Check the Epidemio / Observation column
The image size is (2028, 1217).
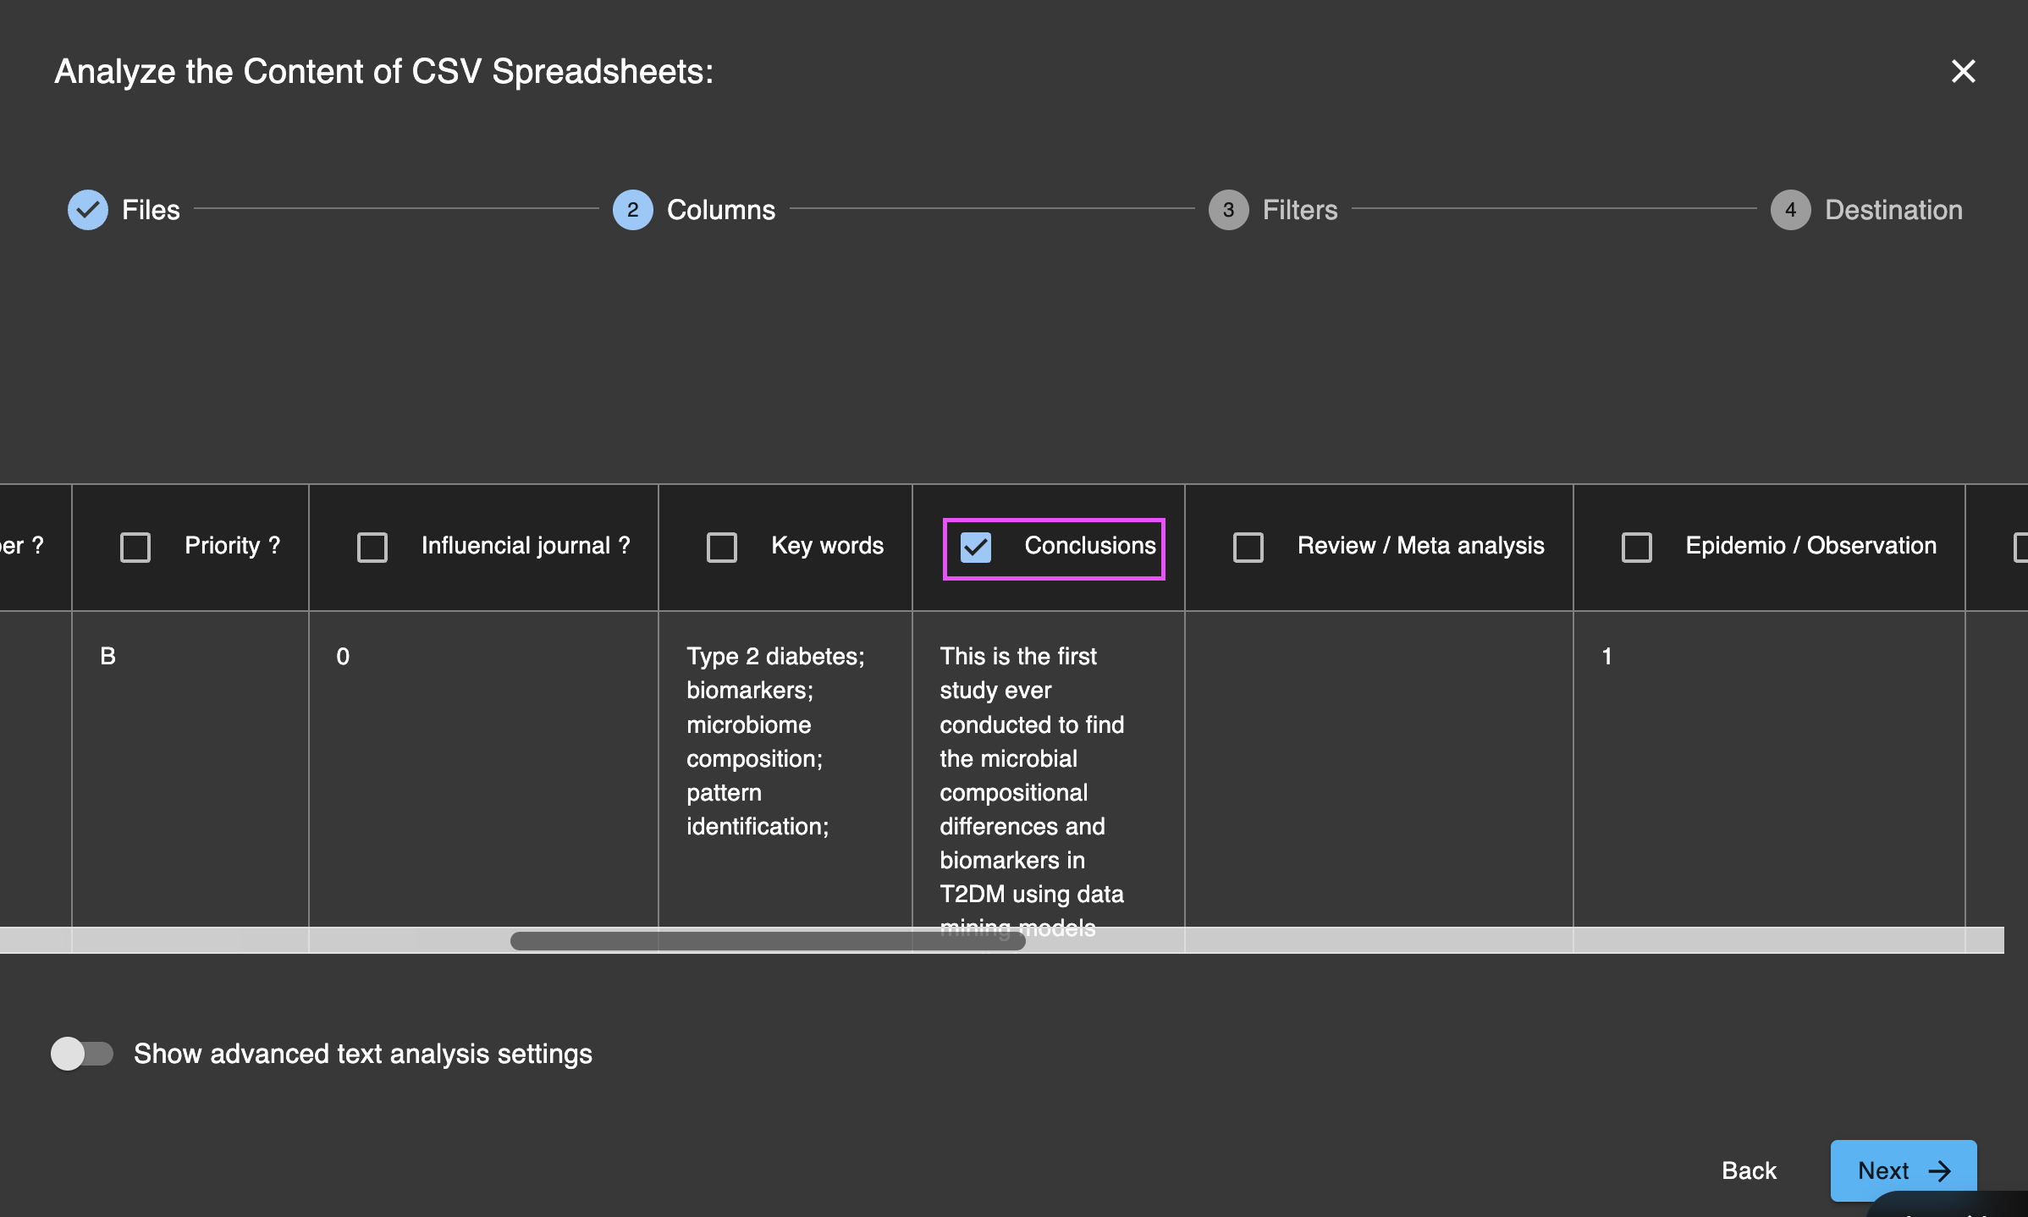coord(1637,548)
